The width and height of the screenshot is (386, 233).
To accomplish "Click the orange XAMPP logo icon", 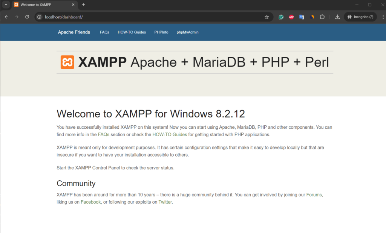I will 67,62.
